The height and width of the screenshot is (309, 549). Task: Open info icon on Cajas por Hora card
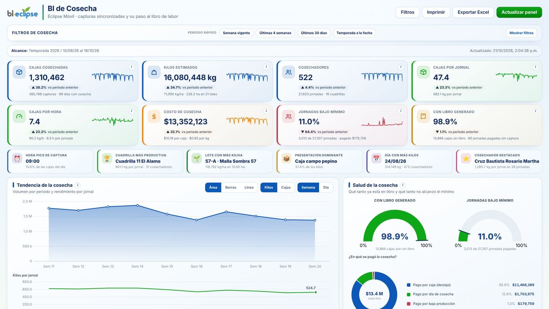132,111
